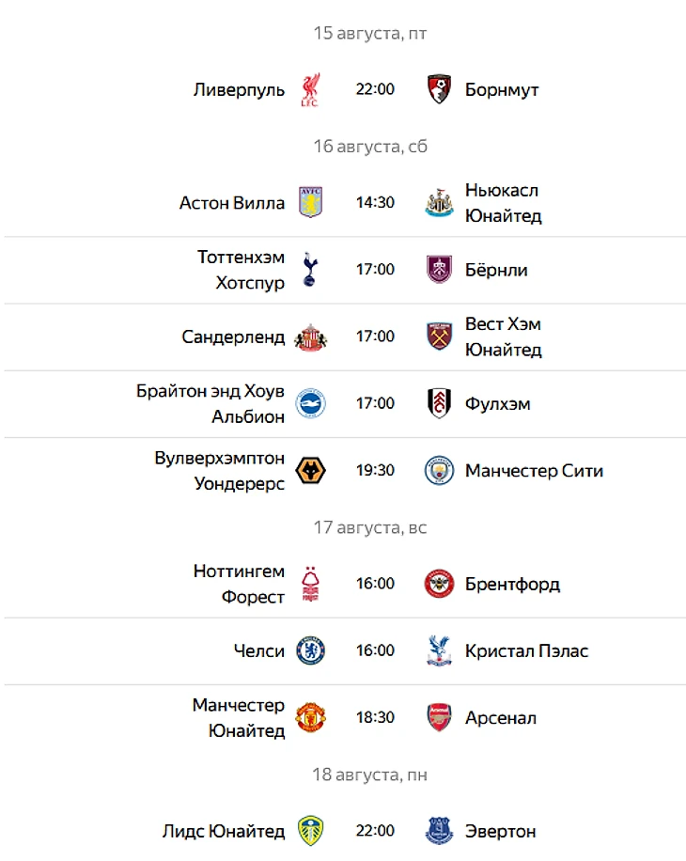The image size is (686, 861).
Task: Click the Bournemouth club crest
Action: pos(438,90)
